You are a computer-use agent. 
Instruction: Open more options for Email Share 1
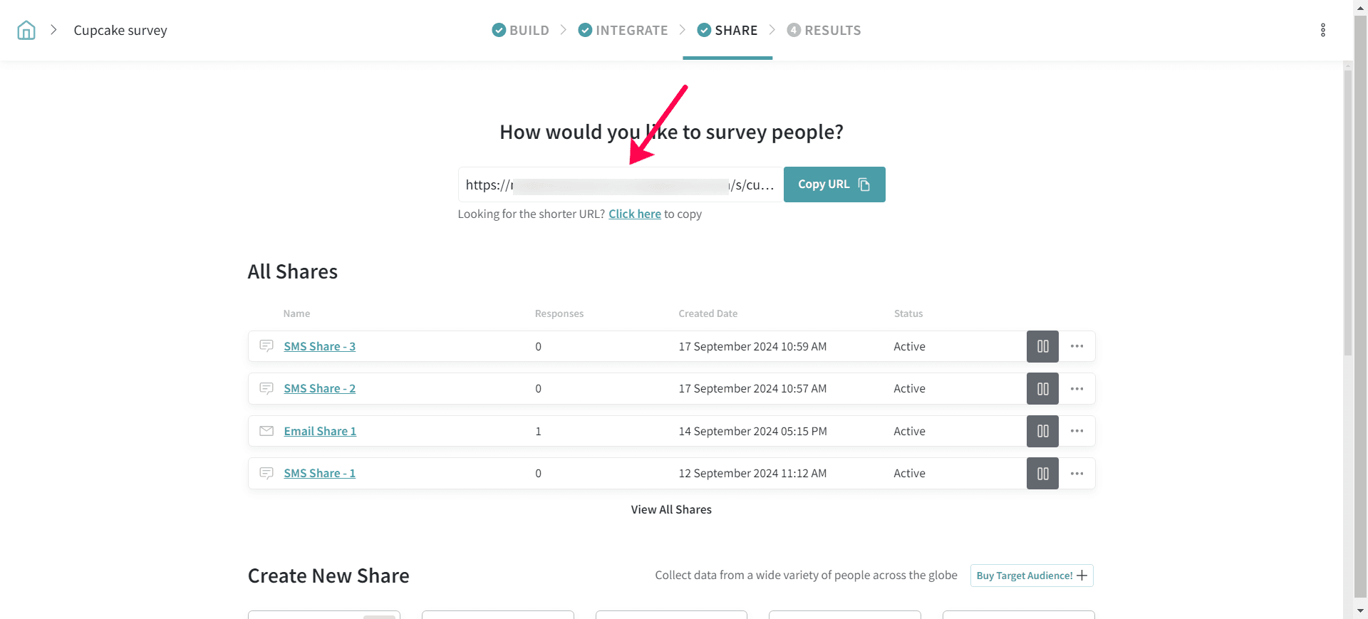tap(1077, 431)
